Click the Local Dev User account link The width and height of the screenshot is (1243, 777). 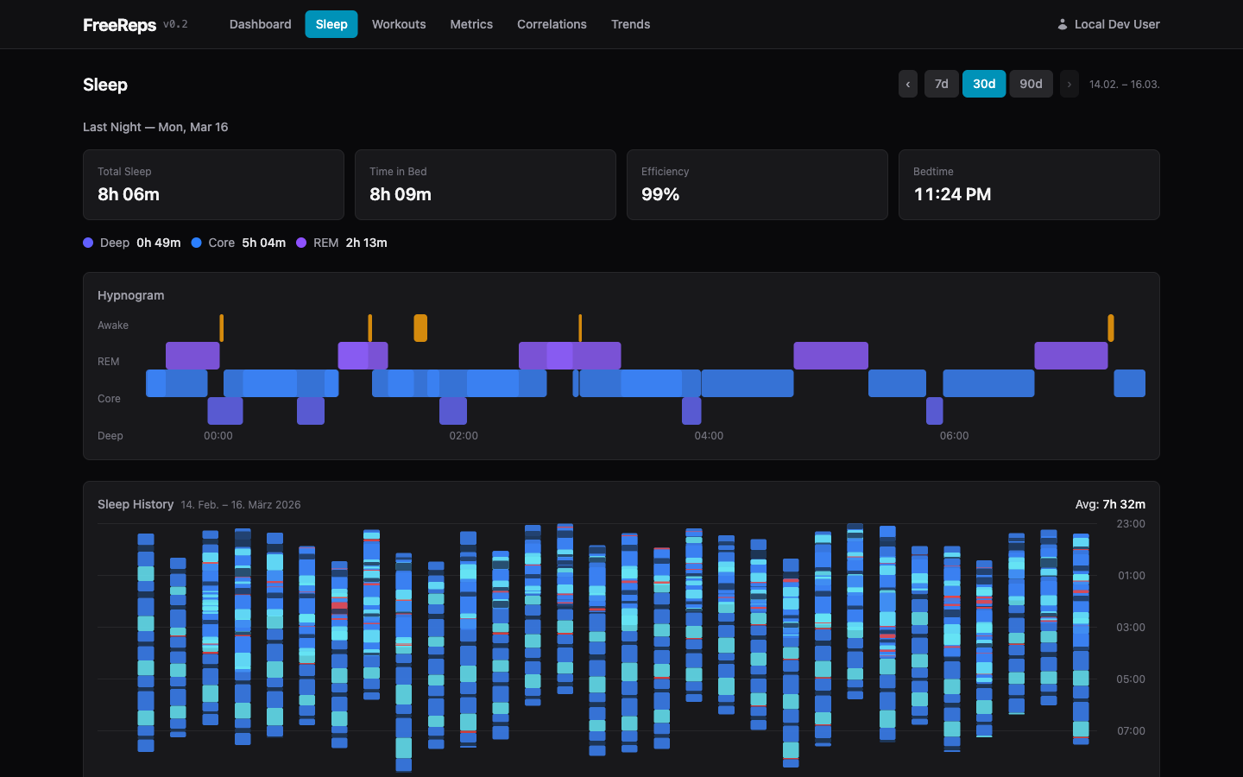click(1116, 24)
